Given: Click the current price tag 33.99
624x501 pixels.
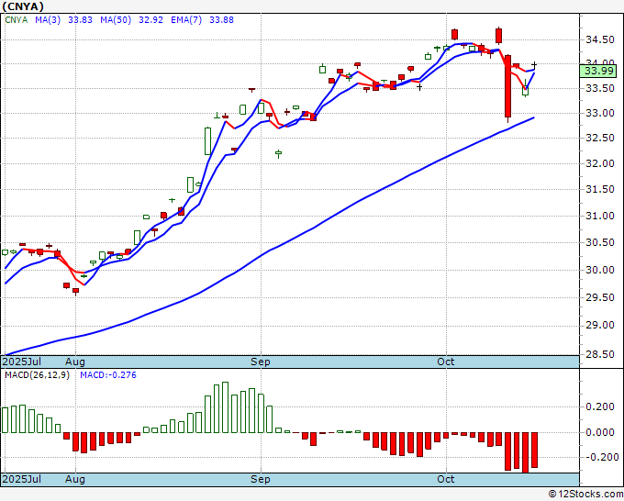Looking at the screenshot, I should (x=598, y=71).
